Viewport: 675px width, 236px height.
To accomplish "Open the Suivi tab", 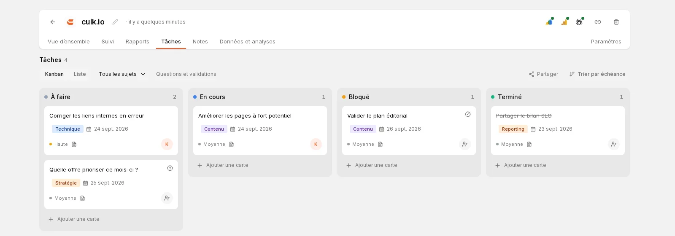I will (108, 41).
